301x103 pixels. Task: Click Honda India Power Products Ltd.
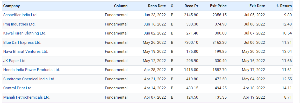(x=32, y=70)
